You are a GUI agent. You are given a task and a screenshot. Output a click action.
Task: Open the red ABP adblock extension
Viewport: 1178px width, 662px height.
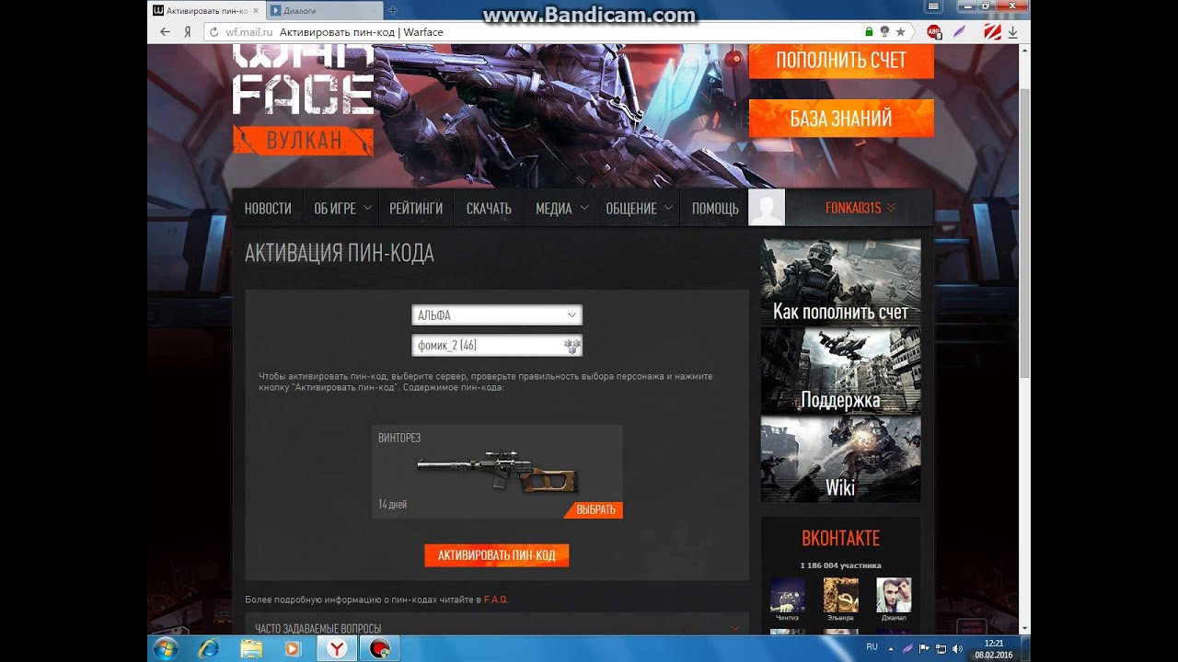click(933, 32)
